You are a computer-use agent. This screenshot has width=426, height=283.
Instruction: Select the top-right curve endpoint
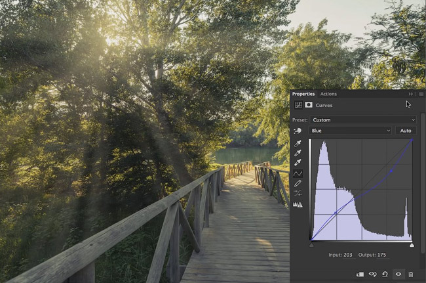(412, 140)
